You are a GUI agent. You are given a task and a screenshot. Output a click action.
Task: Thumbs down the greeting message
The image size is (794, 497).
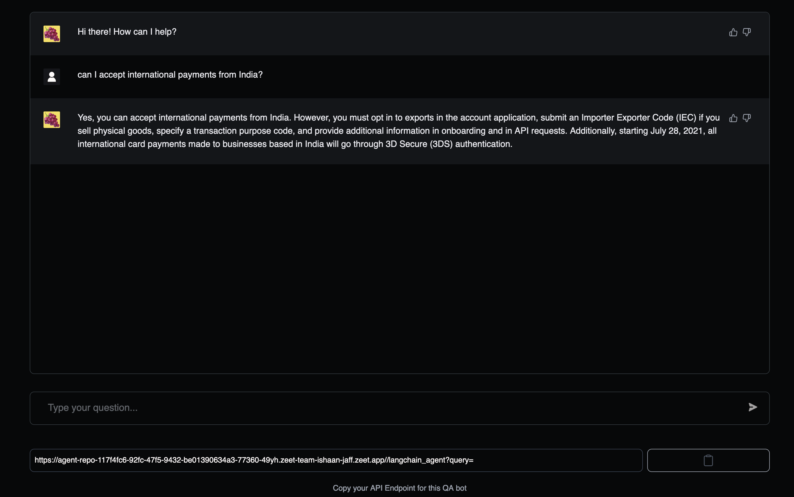(747, 32)
